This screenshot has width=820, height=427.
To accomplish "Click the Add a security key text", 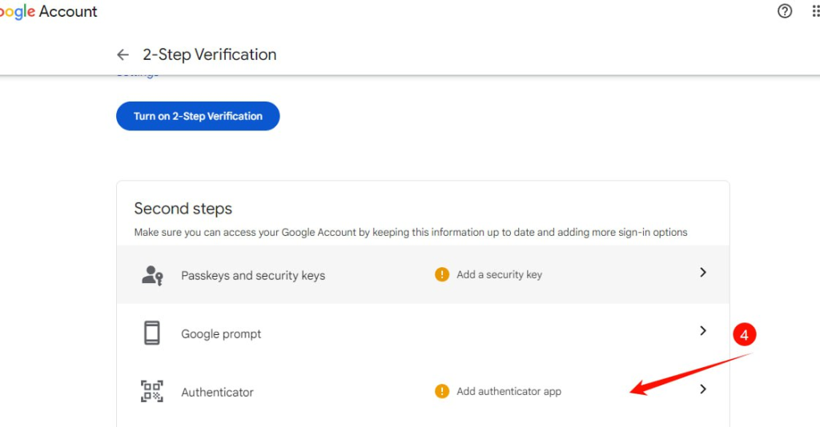I will 499,274.
